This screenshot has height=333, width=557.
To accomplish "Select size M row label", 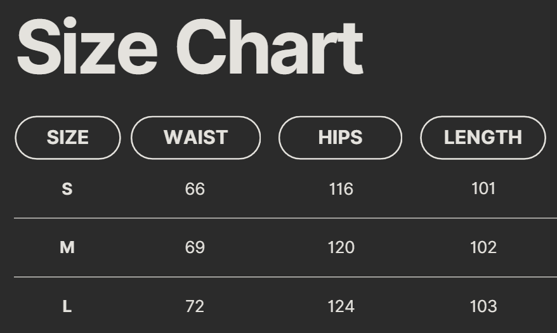I will [x=67, y=247].
